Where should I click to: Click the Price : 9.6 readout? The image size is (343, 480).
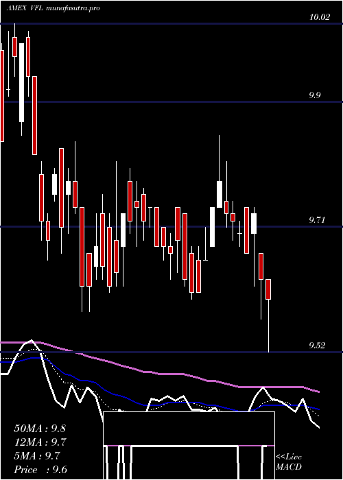(40, 470)
